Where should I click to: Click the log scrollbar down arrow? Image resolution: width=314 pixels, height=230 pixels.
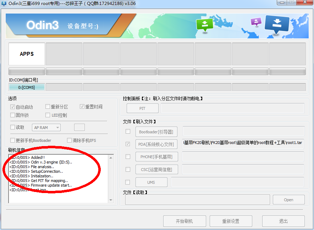(x=111, y=200)
